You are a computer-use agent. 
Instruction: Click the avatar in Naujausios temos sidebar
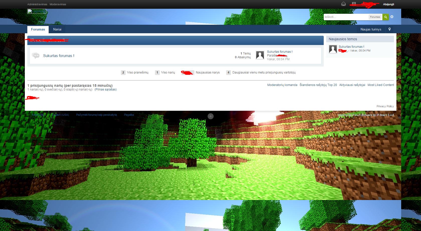333,49
